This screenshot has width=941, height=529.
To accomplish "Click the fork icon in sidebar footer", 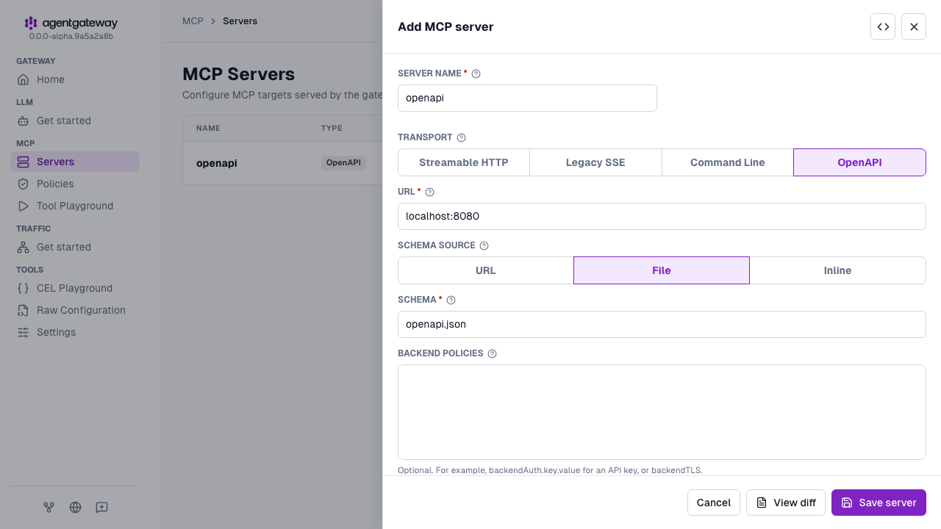I will (49, 507).
